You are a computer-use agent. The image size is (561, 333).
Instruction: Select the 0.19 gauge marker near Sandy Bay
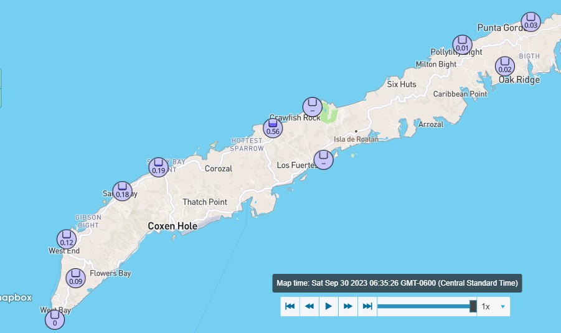158,167
